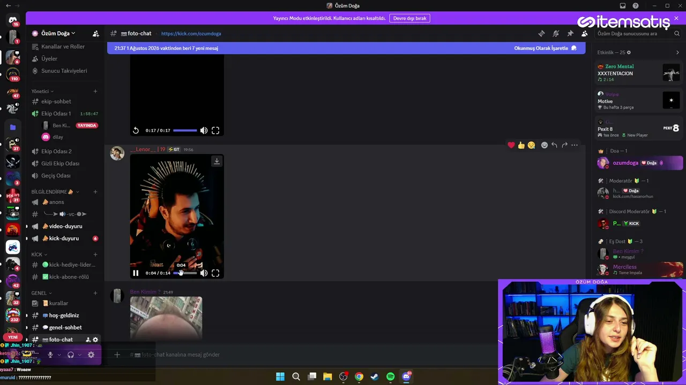React with the red heart emoji
Screen dimensions: 686x385
click(511, 145)
